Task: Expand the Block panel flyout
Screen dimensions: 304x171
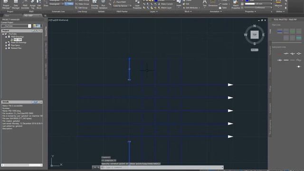Action: click(188, 11)
